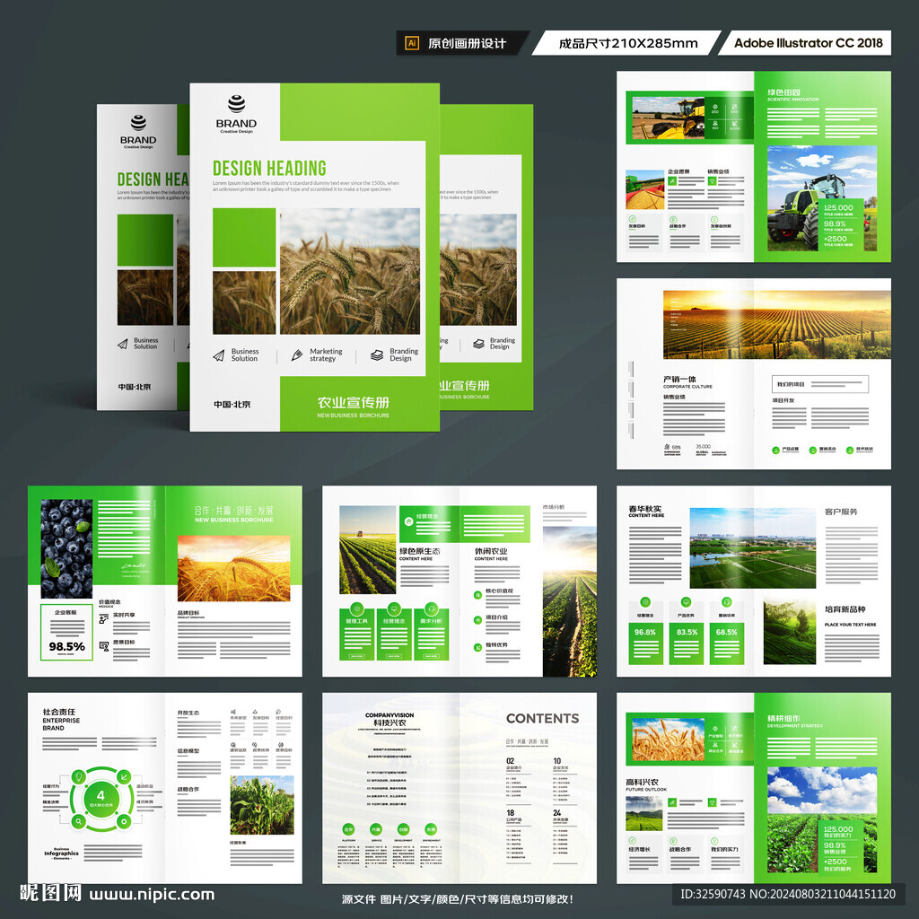Viewport: 919px width, 919px height.
Task: Select the paper plane icon on front cover
Action: pyautogui.click(x=219, y=355)
